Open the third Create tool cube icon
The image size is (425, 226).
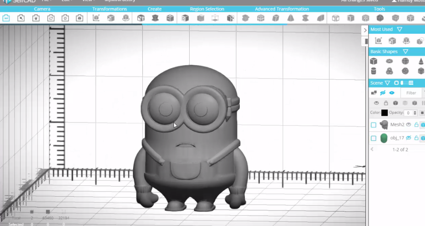click(x=170, y=18)
